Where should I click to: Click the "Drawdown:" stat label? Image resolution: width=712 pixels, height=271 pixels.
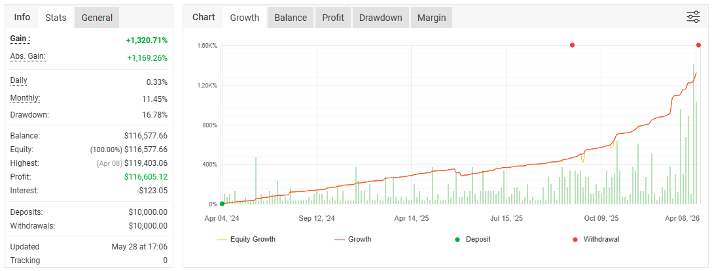(29, 115)
